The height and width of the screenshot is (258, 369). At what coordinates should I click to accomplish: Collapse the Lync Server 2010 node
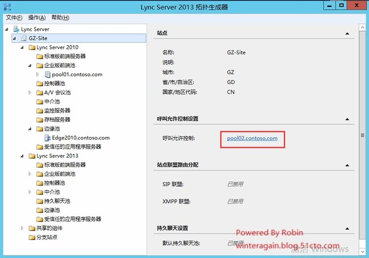(x=22, y=47)
